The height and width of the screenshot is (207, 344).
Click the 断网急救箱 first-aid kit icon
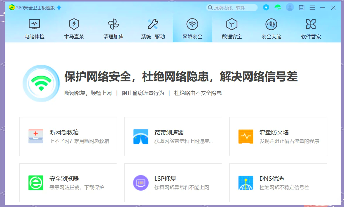pos(36,136)
